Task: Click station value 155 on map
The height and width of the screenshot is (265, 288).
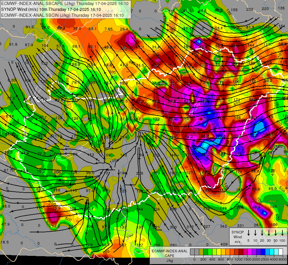Action: tap(234, 10)
